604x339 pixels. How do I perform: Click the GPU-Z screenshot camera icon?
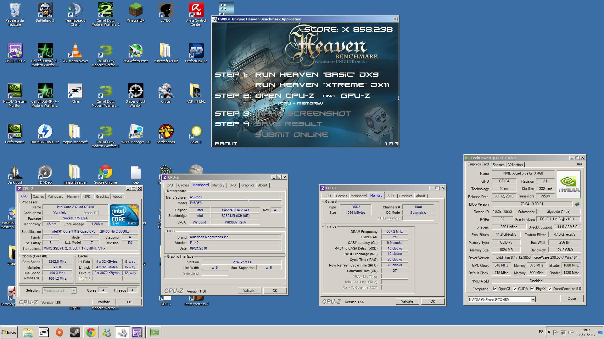[579, 164]
